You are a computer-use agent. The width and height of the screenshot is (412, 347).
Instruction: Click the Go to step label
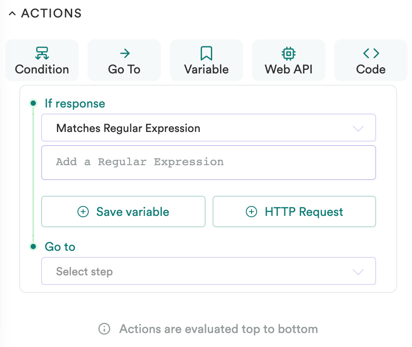60,247
